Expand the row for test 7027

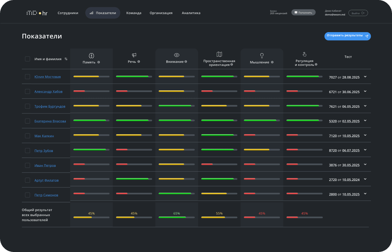365,77
